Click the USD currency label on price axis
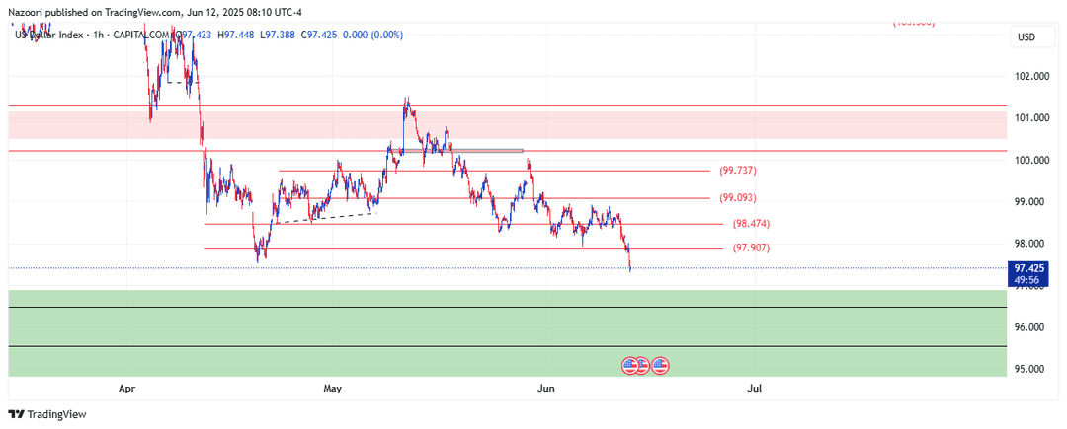Image resolution: width=1067 pixels, height=429 pixels. pyautogui.click(x=1026, y=36)
